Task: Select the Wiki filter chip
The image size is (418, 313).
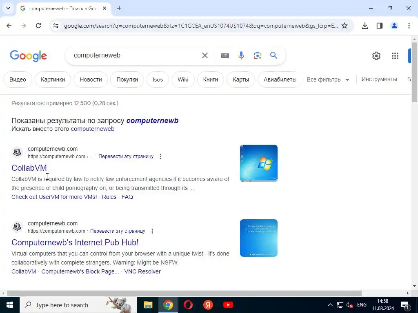Action: 183,79
